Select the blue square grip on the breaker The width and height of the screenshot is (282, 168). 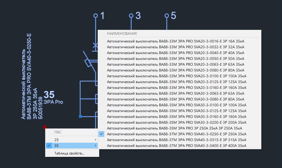point(80,116)
